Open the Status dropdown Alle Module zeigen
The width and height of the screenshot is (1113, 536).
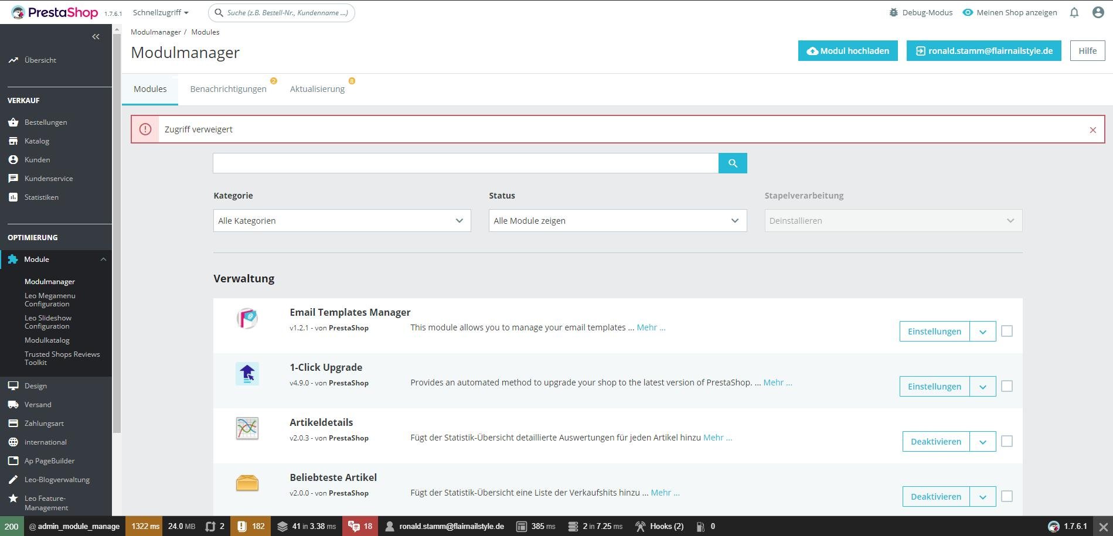coord(618,221)
